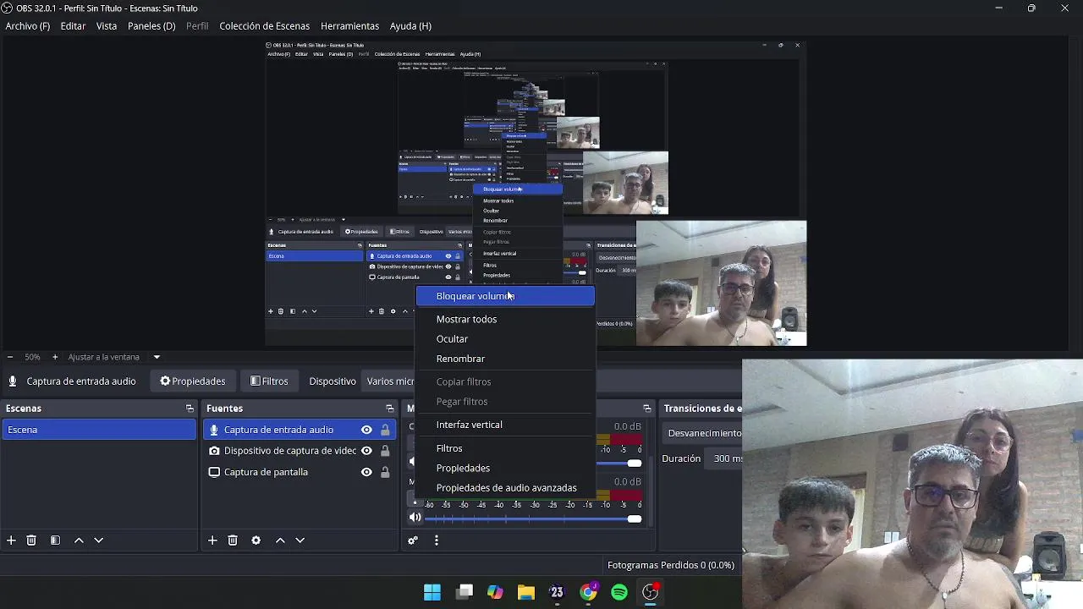The image size is (1083, 609).
Task: Add a new scene with the plus icon
Action: tap(11, 540)
